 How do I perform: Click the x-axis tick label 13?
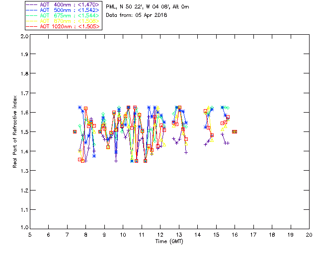pos(179,235)
